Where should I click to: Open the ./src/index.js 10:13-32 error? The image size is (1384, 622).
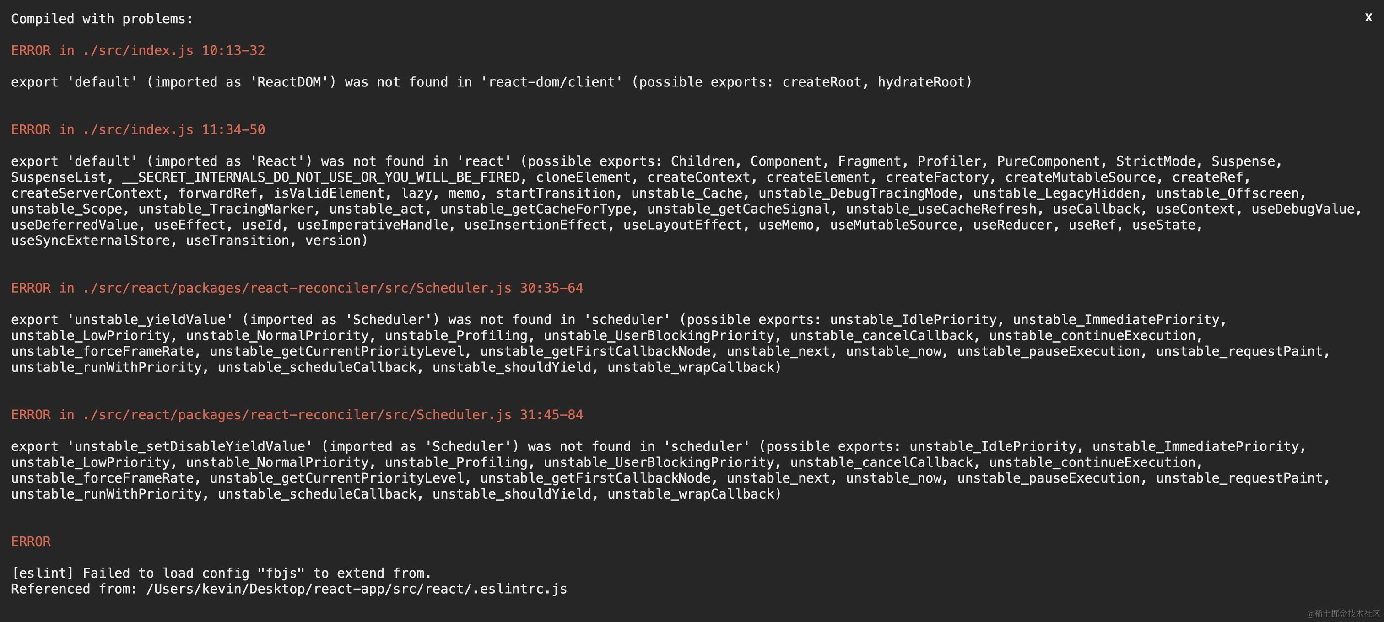[138, 50]
